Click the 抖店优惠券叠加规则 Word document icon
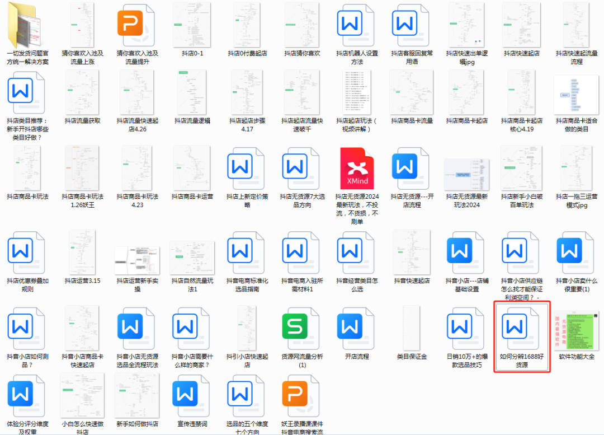 coord(26,252)
